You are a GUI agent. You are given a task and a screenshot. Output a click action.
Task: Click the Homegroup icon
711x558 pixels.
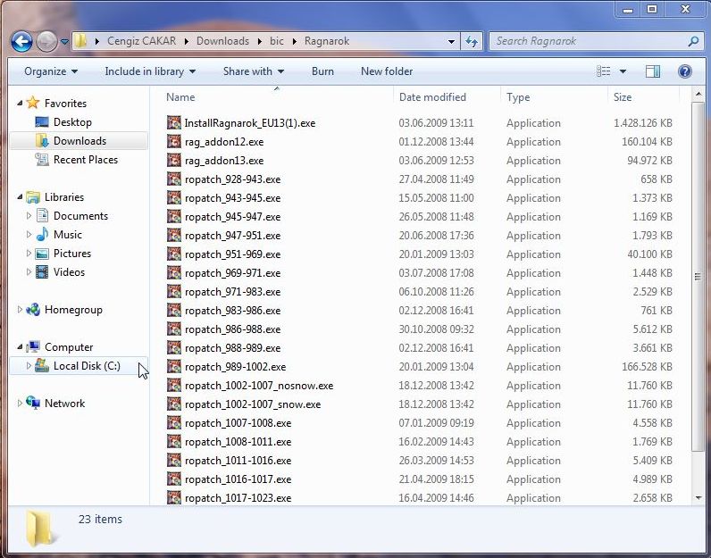(x=33, y=310)
